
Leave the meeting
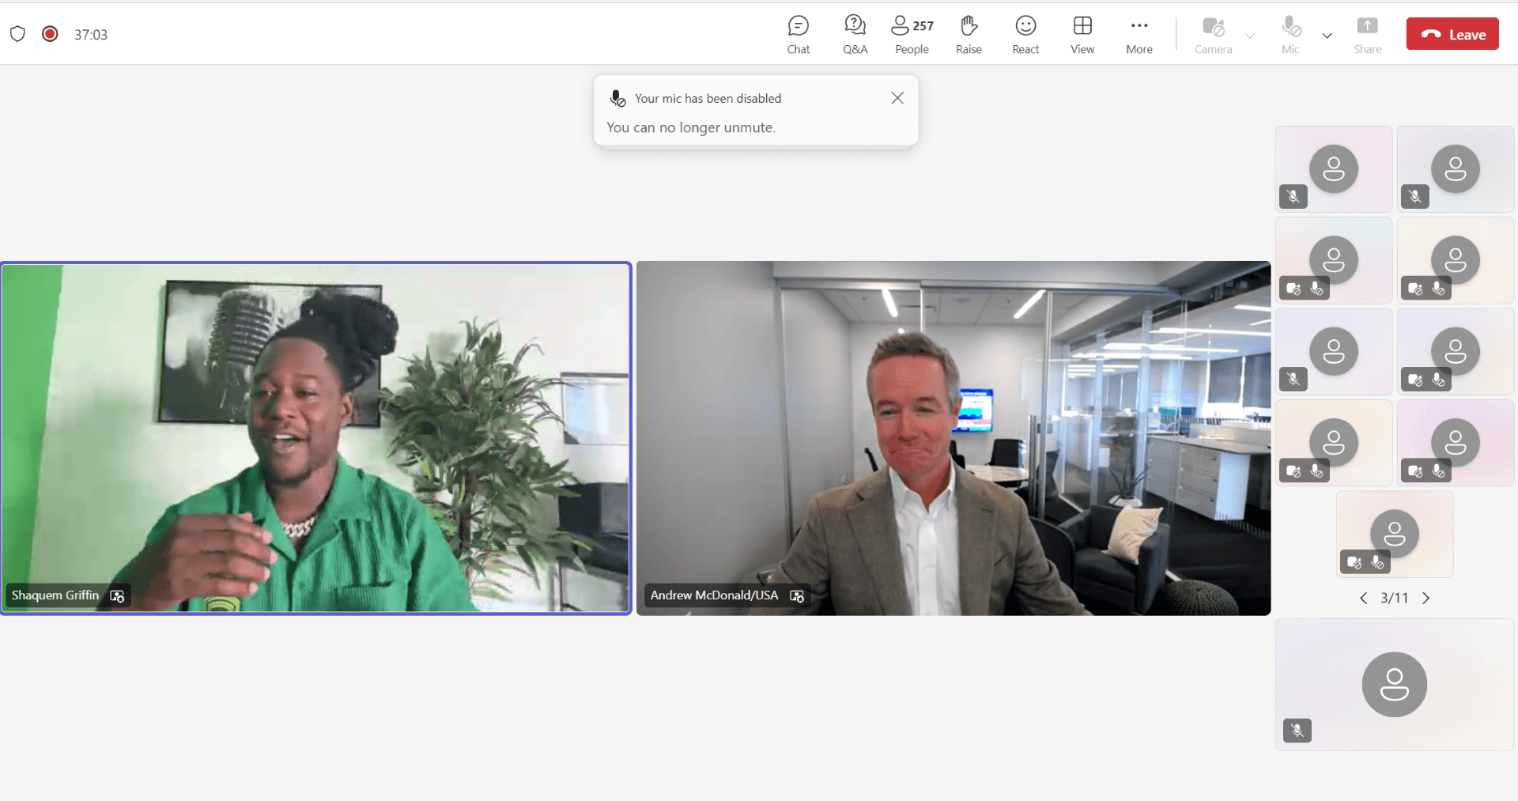pyautogui.click(x=1452, y=34)
